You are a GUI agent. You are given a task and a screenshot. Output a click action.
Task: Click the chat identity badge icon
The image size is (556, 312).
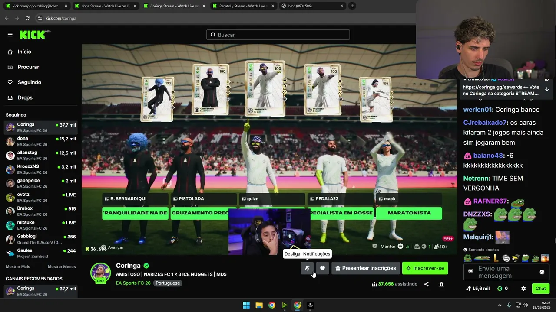[470, 271]
